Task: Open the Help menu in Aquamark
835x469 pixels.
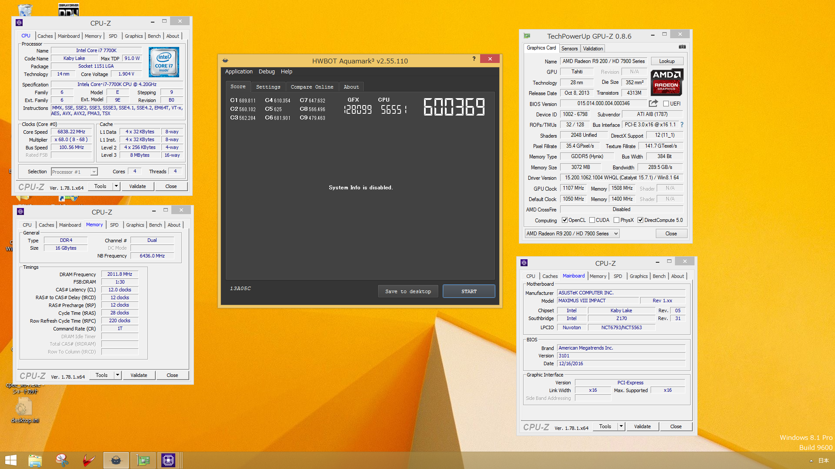Action: pyautogui.click(x=287, y=72)
